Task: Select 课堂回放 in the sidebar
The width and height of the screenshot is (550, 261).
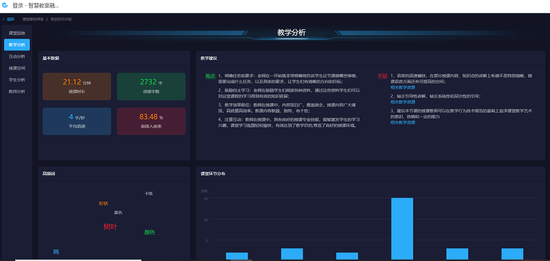Action: [x=17, y=33]
